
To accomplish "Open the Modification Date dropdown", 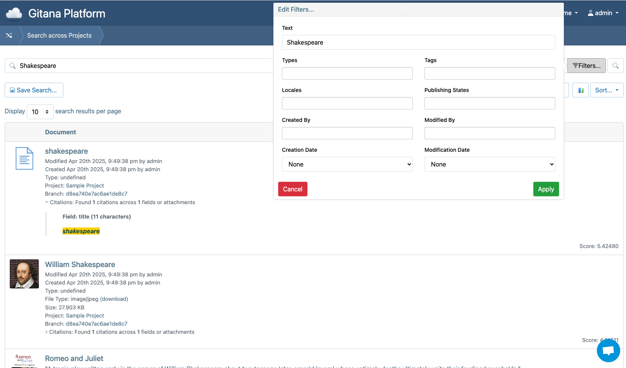I will 490,164.
